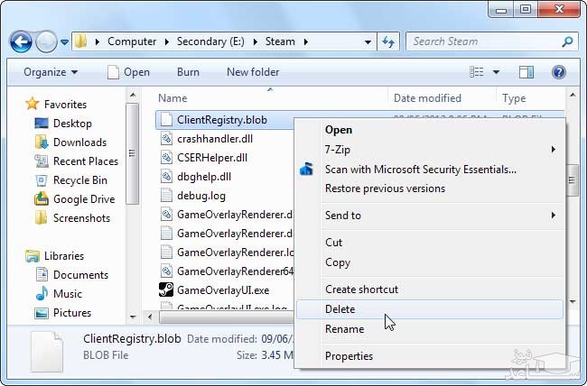
Task: Click the Date modified column header
Action: pos(427,98)
